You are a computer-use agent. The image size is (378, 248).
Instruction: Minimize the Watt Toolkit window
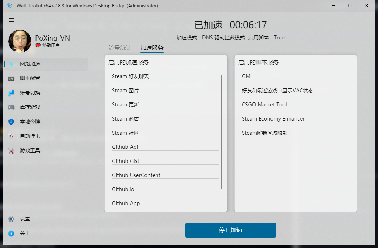333,5
